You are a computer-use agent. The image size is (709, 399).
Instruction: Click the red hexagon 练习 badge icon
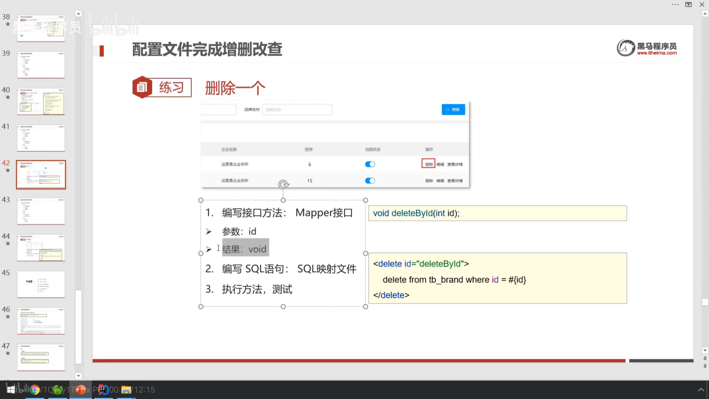[142, 87]
